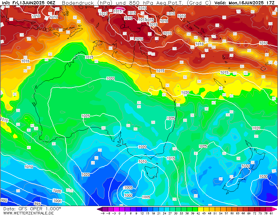The width and height of the screenshot is (278, 215).
Task: Pick the yellow legend swatch between 42 and 45
Action: pos(201,209)
